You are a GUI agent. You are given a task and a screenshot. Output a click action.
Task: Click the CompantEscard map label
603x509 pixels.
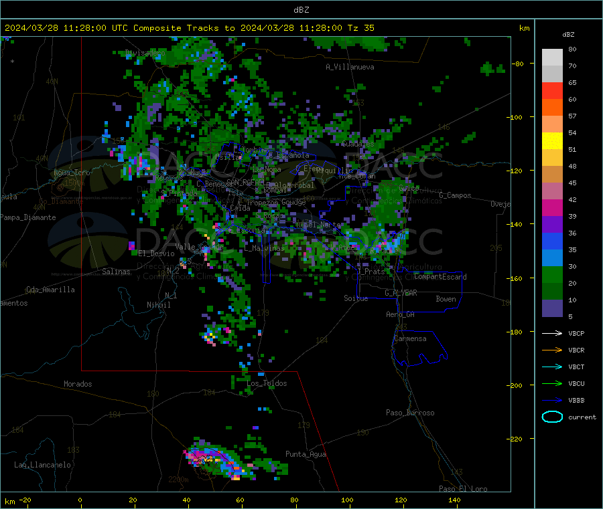click(440, 277)
